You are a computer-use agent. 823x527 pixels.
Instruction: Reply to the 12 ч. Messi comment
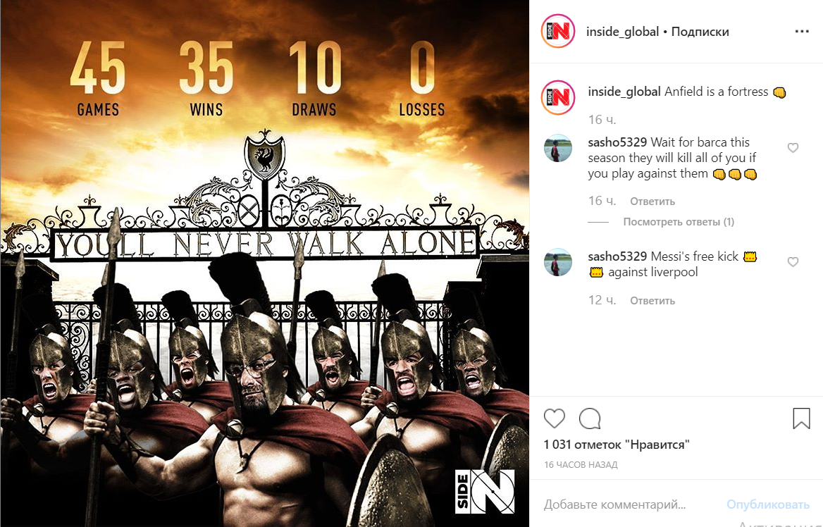point(652,301)
